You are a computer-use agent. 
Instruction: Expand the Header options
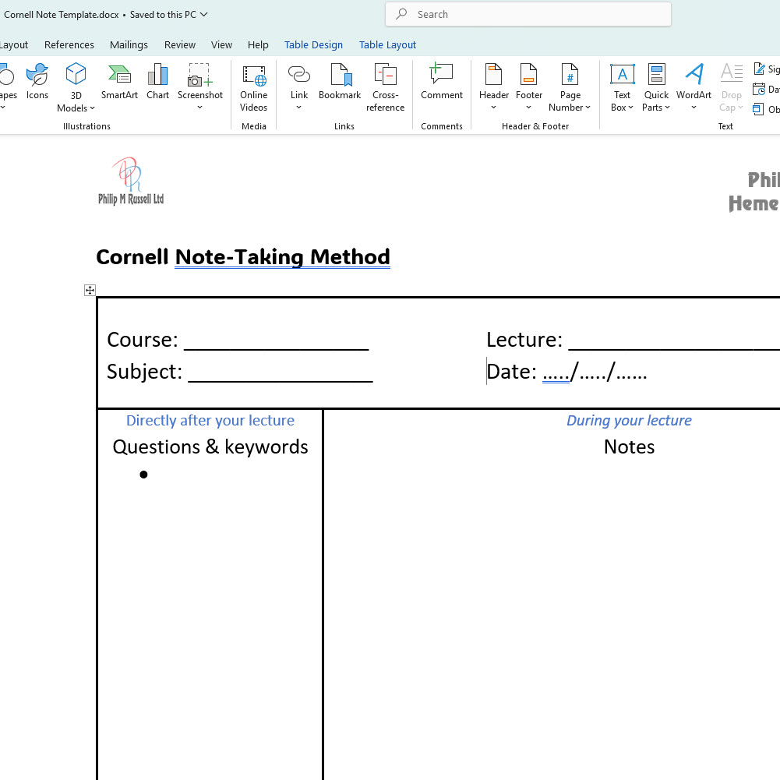493,88
